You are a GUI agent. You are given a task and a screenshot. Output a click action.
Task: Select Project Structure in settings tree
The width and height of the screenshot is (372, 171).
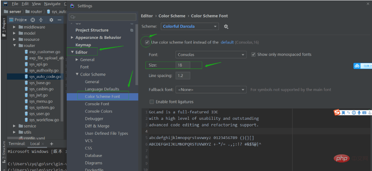pyautogui.click(x=92, y=30)
